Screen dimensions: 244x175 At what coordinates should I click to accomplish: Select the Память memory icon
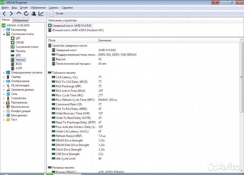(x=13, y=51)
